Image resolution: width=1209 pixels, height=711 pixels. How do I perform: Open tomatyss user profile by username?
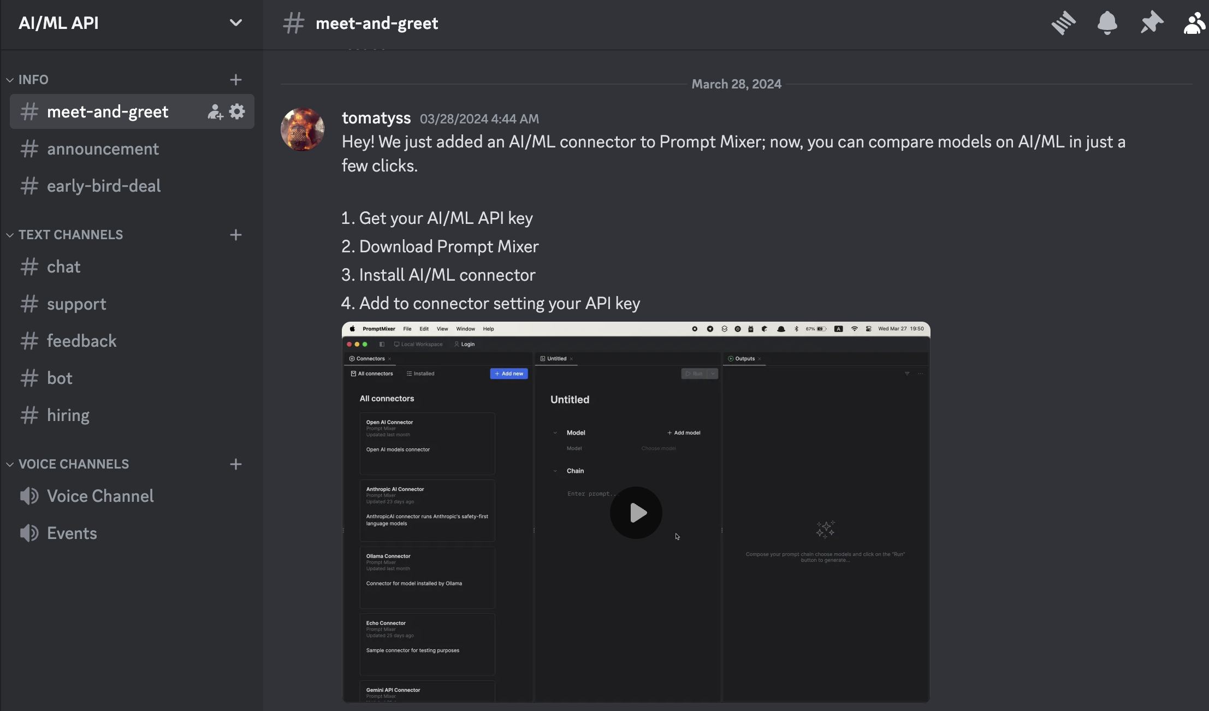pos(376,118)
